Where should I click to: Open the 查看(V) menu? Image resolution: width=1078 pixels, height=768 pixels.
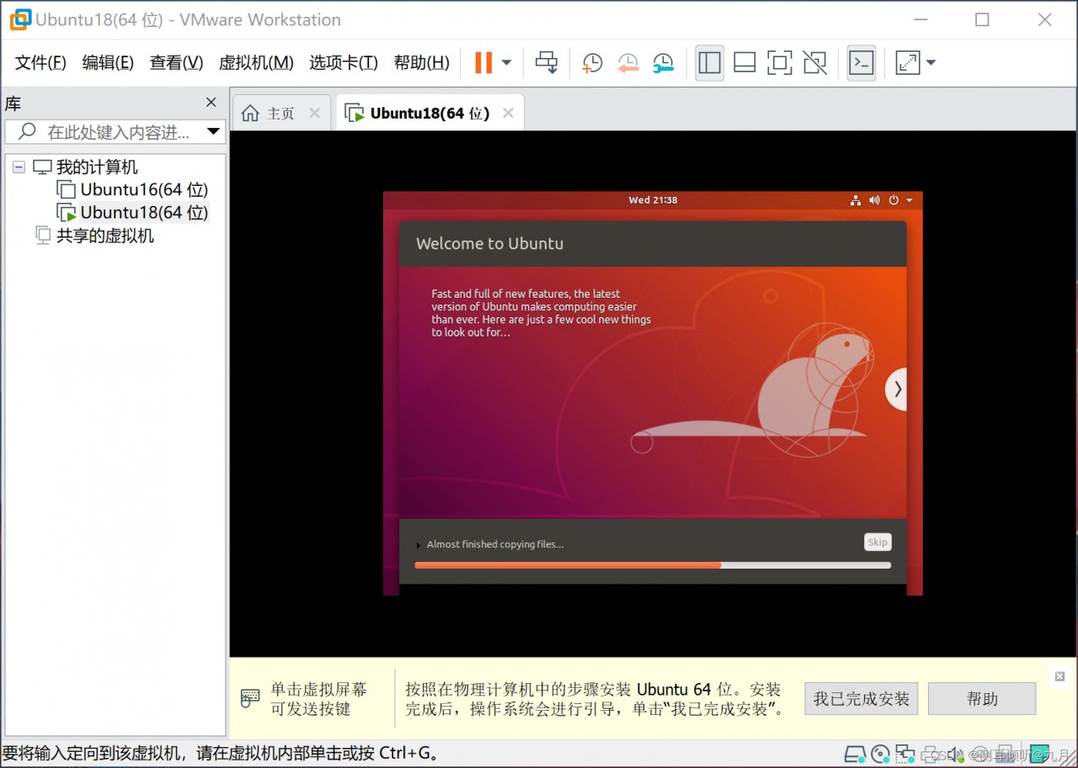pos(176,62)
